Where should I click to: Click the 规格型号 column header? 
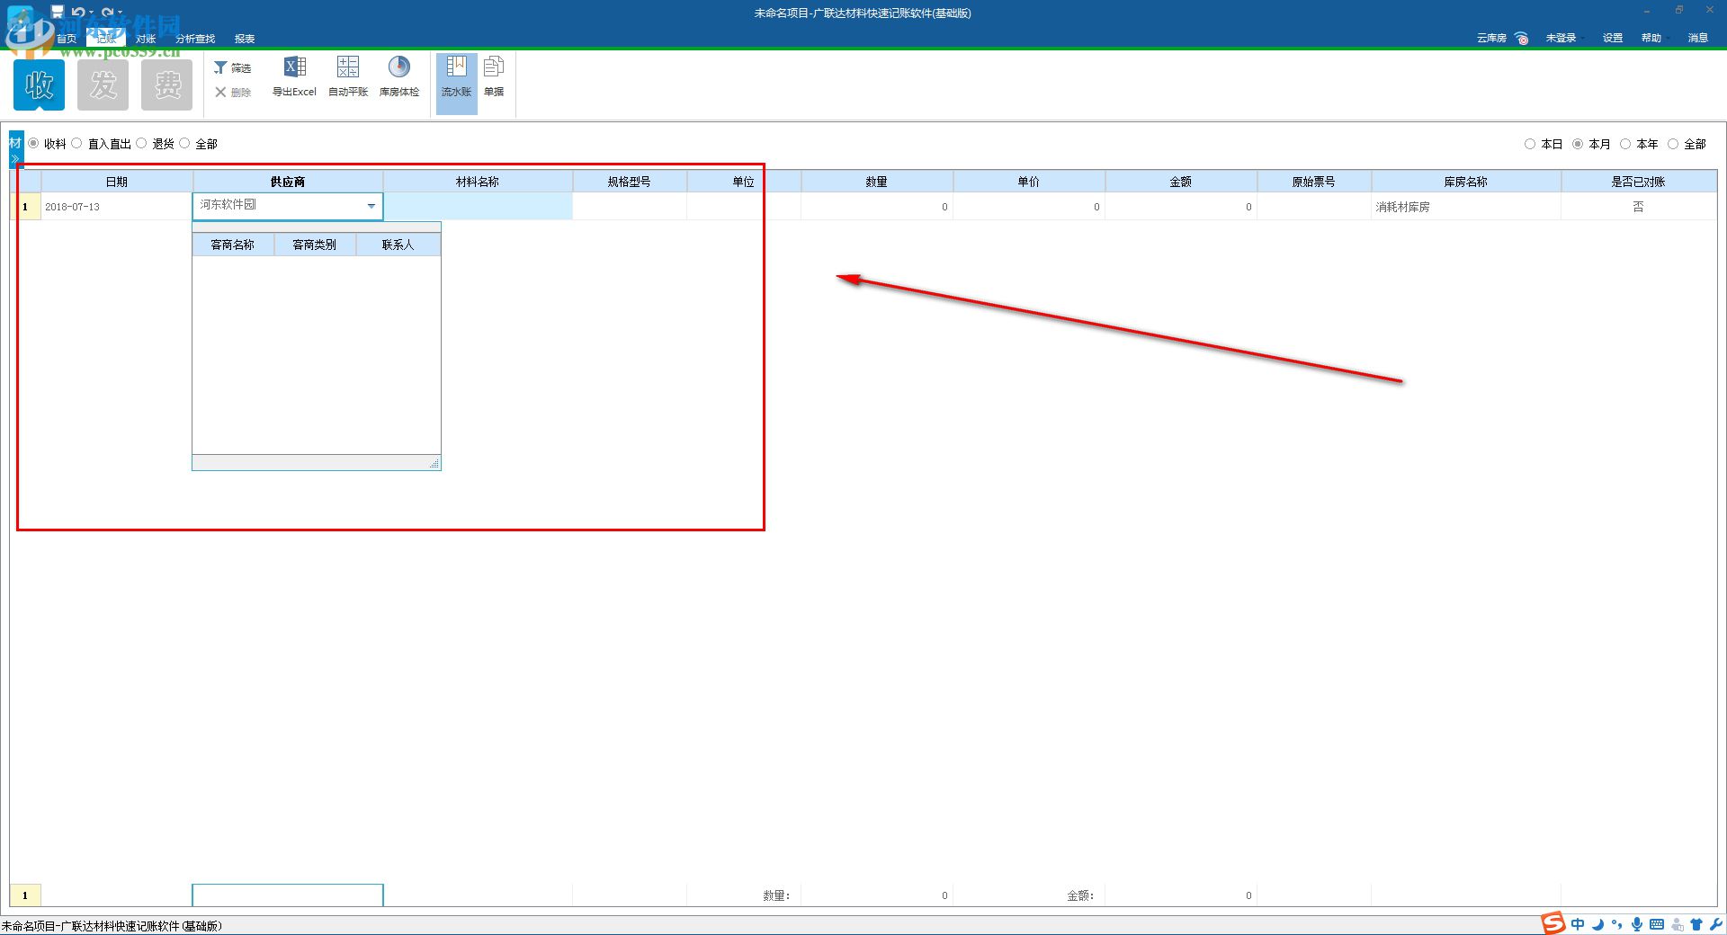630,182
